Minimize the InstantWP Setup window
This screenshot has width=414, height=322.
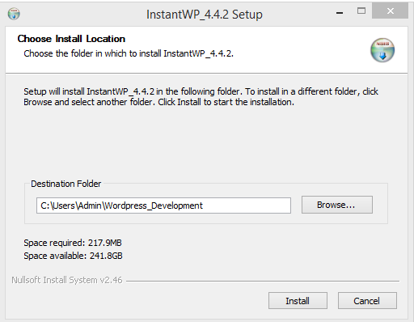pyautogui.click(x=340, y=12)
